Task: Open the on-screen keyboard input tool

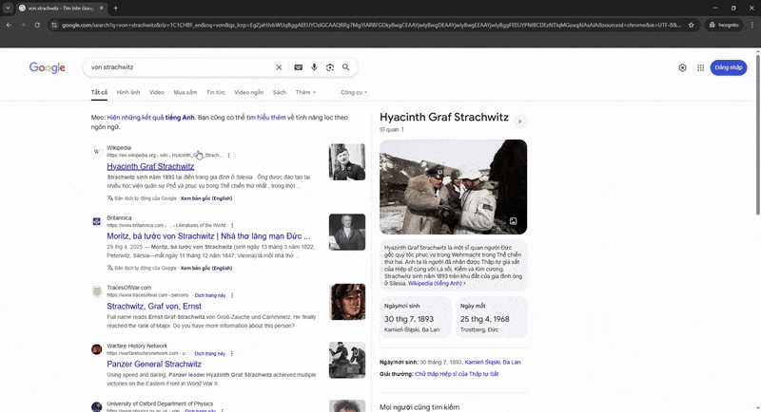Action: pyautogui.click(x=299, y=67)
